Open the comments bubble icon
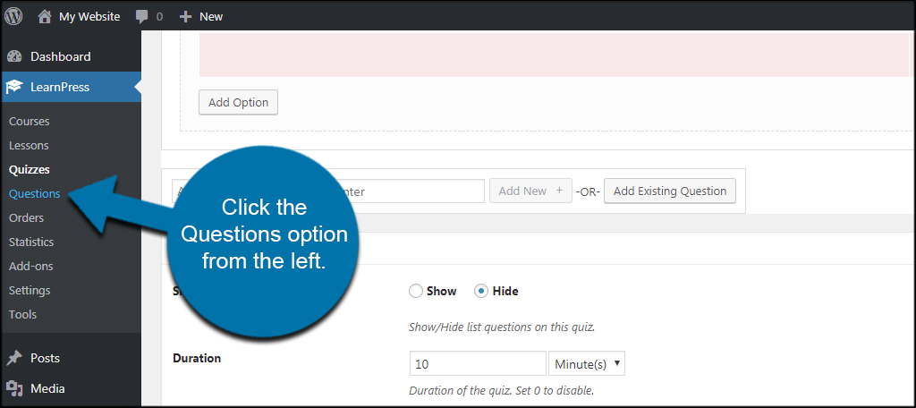Screen dimensions: 916x408 tap(142, 16)
